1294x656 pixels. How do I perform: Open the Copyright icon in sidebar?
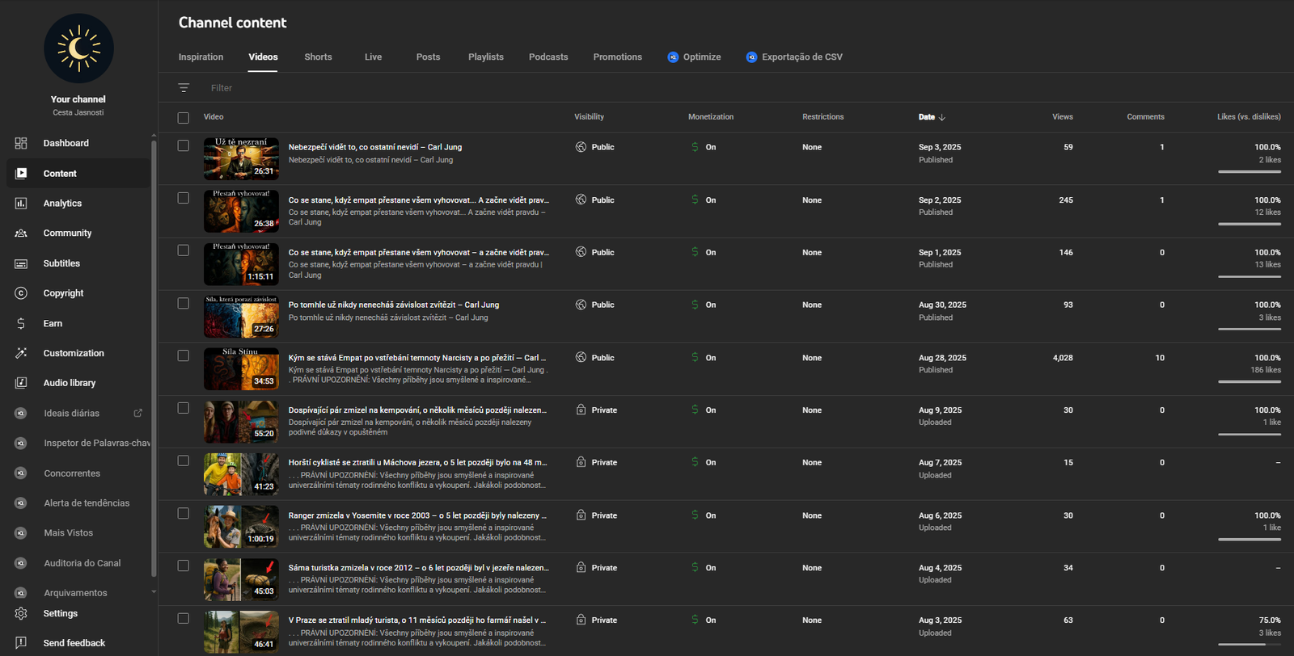(21, 293)
